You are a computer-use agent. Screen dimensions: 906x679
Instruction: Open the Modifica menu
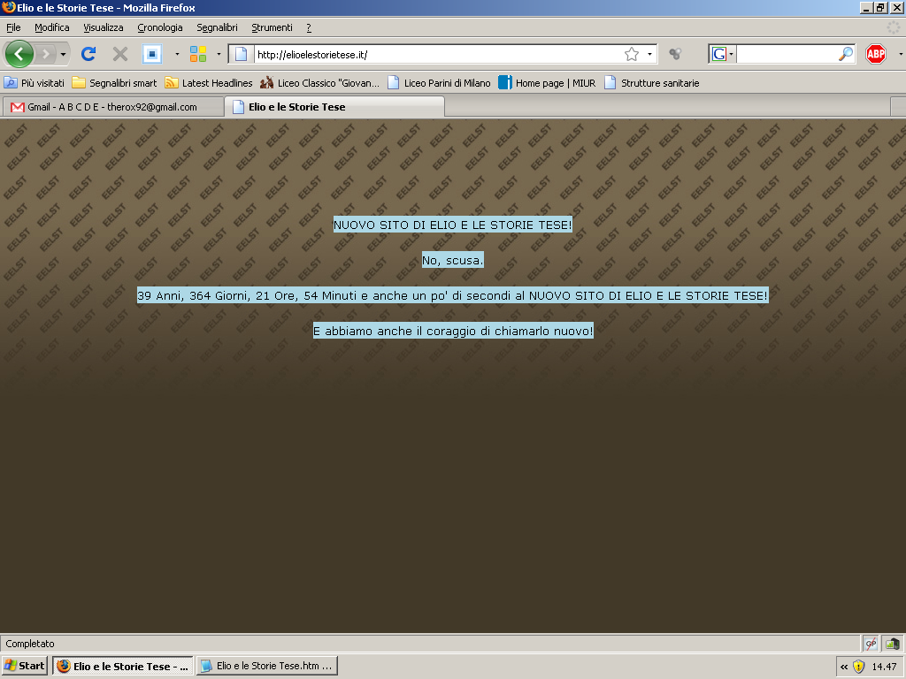(52, 27)
